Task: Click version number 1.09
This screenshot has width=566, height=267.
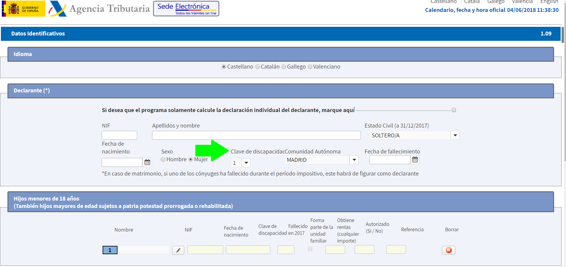Action: [x=546, y=34]
